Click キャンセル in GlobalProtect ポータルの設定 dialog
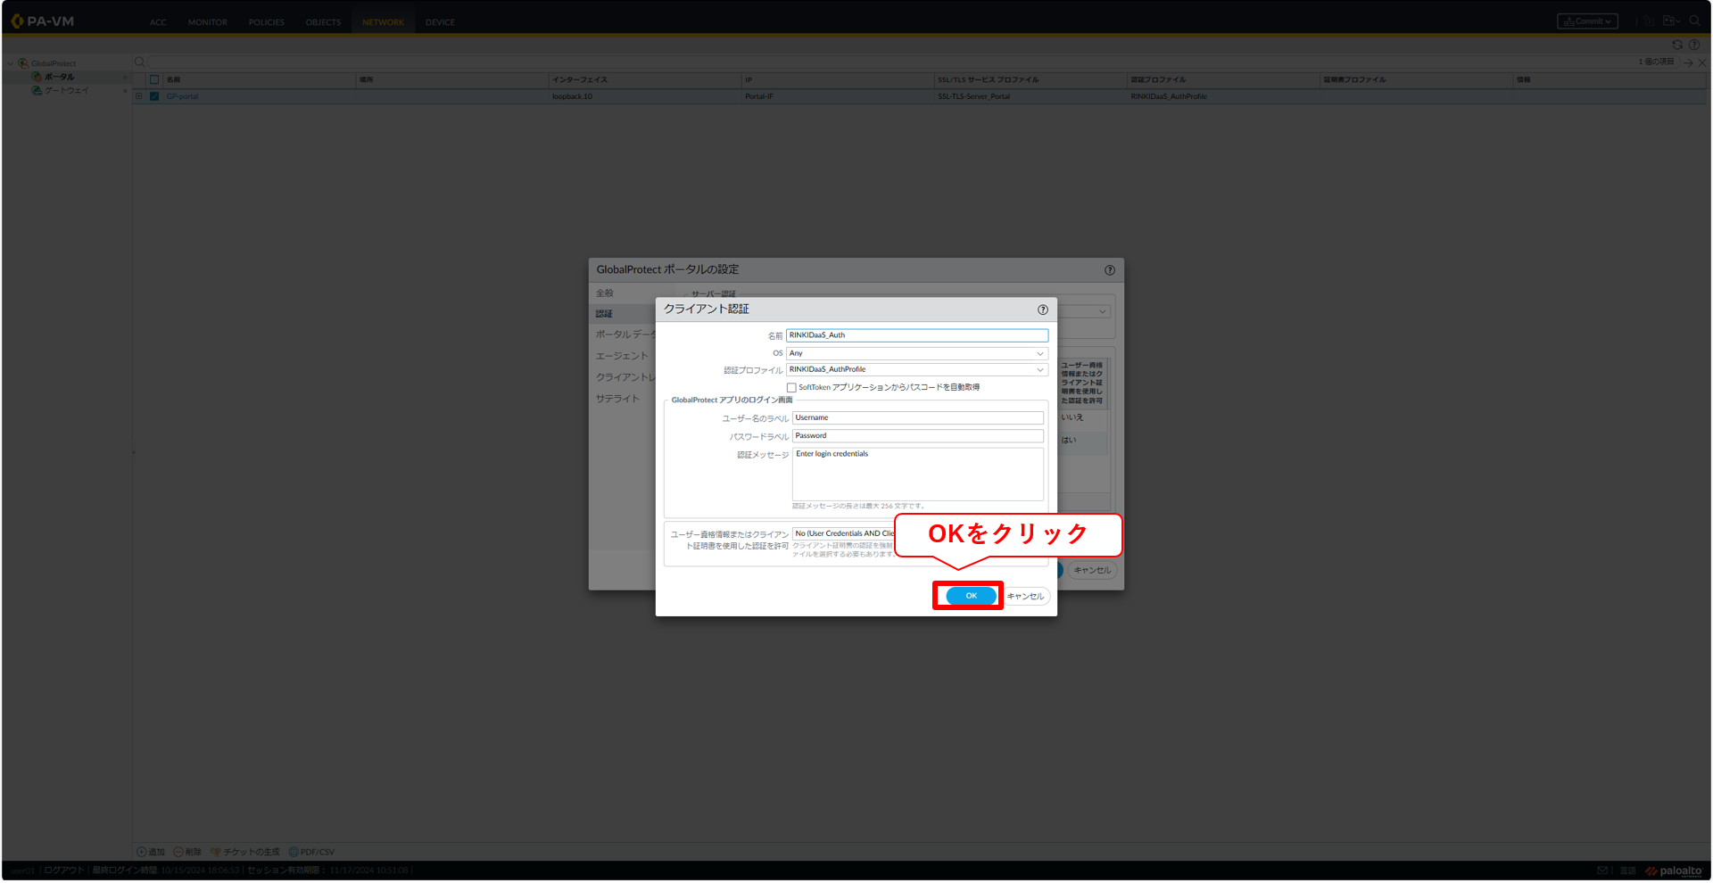This screenshot has height=883, width=1713. point(1092,571)
